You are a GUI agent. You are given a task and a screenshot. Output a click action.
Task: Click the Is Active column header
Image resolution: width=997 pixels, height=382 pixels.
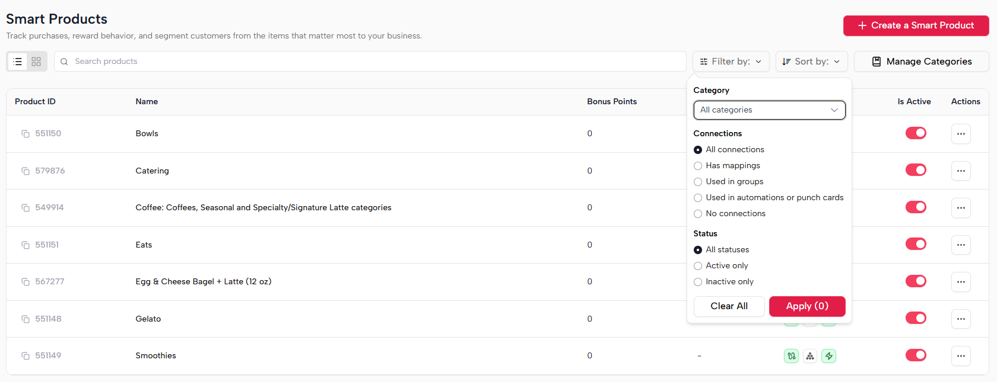[914, 102]
